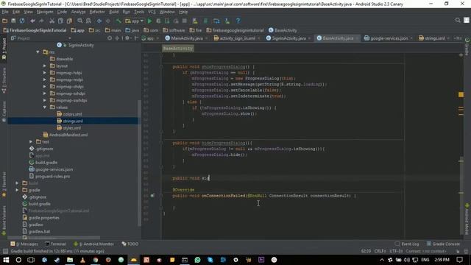Image resolution: width=471 pixels, height=265 pixels.
Task: Switch to SignInActivity.java tab
Action: 288,38
